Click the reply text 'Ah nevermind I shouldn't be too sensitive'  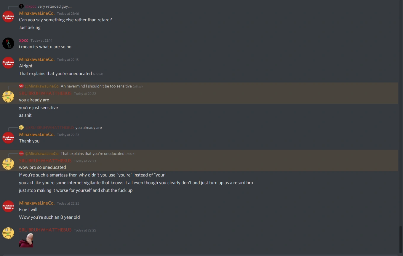click(96, 86)
